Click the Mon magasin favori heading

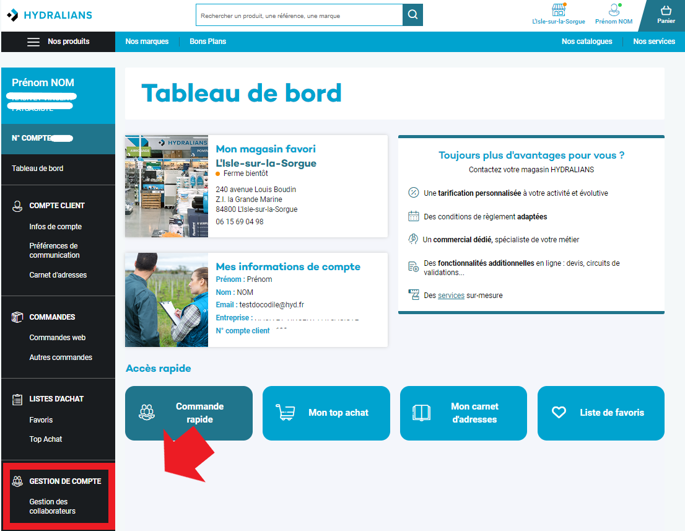pyautogui.click(x=266, y=149)
